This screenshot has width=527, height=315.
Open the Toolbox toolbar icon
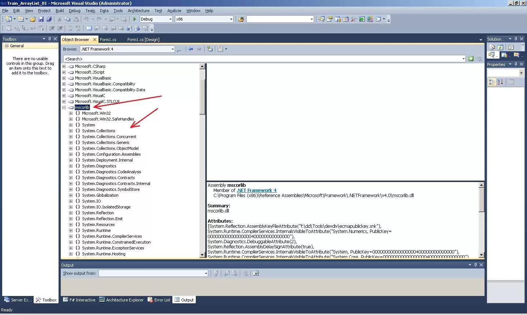(x=354, y=19)
